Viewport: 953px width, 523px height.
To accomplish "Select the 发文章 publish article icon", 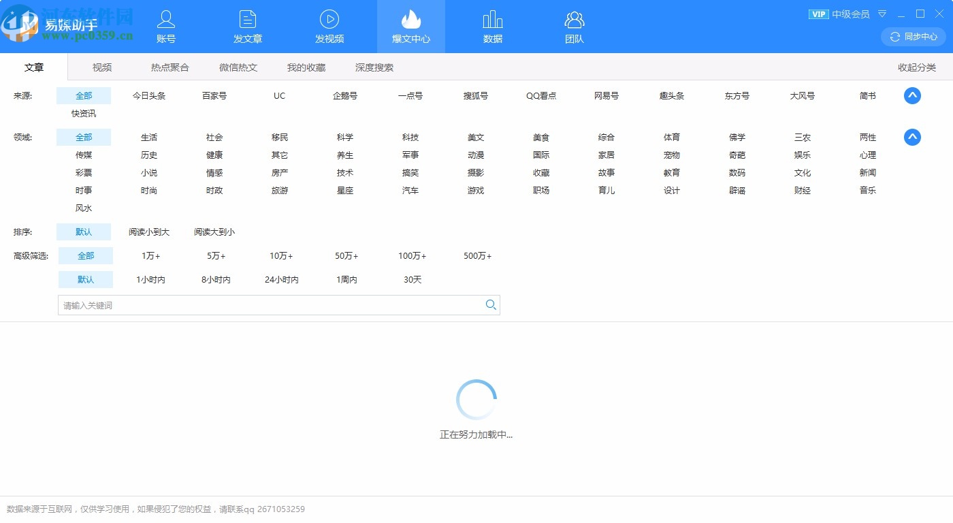I will click(247, 26).
